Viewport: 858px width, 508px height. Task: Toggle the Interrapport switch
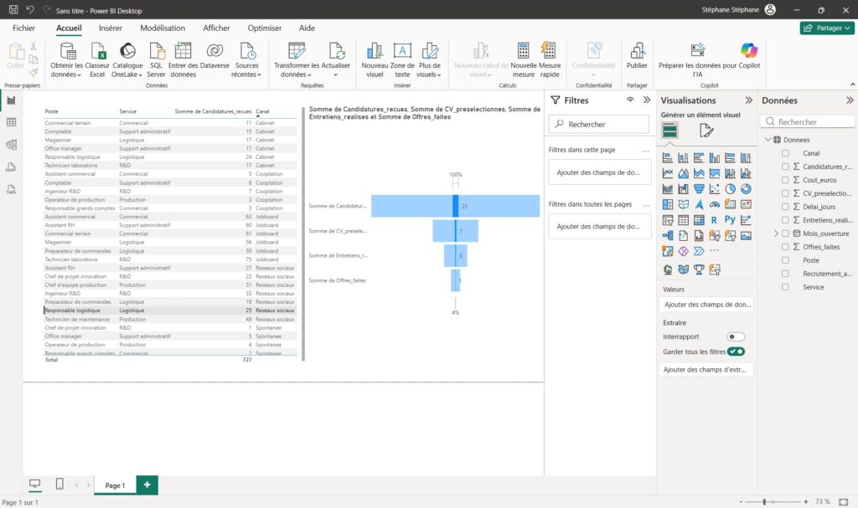(x=736, y=336)
